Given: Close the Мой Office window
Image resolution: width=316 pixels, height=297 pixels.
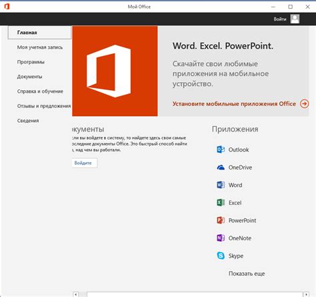Looking at the screenshot, I should click(307, 7).
